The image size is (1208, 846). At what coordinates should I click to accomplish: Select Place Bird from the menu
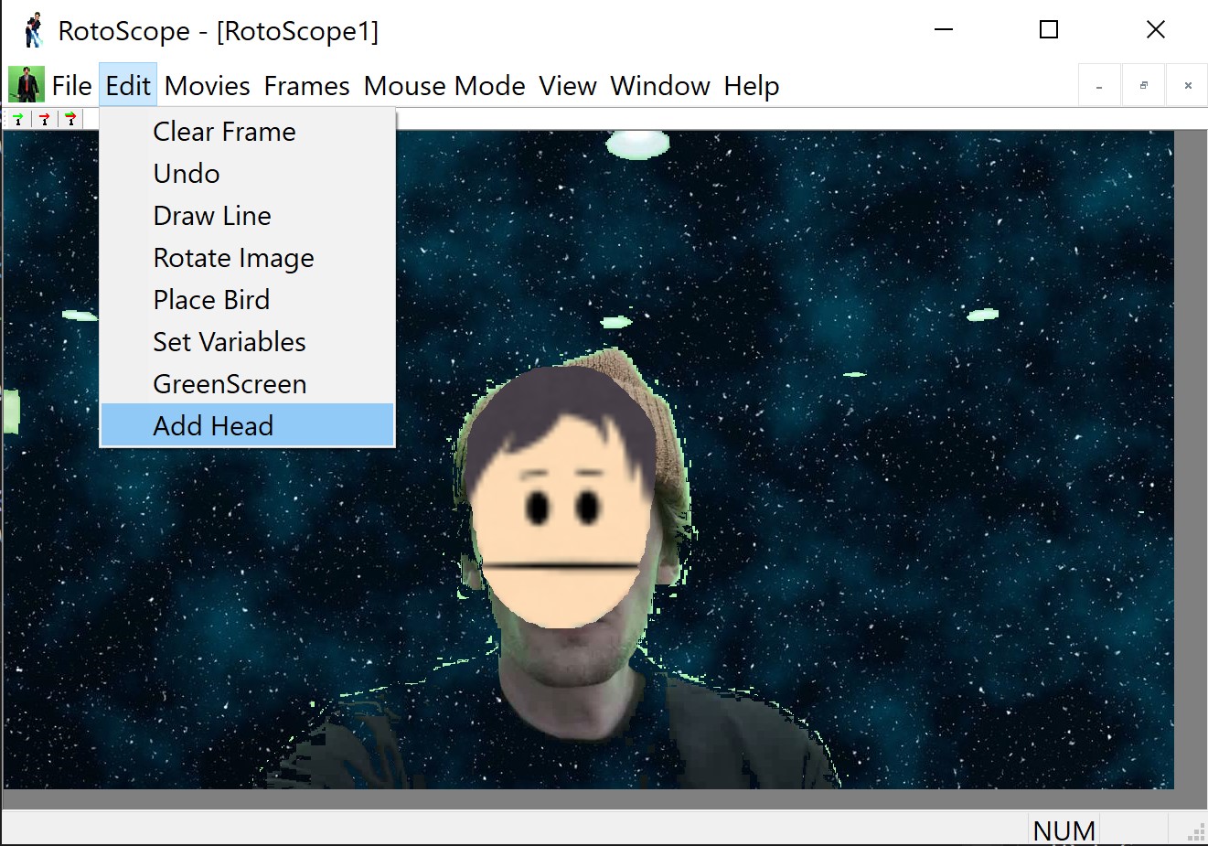(x=211, y=300)
